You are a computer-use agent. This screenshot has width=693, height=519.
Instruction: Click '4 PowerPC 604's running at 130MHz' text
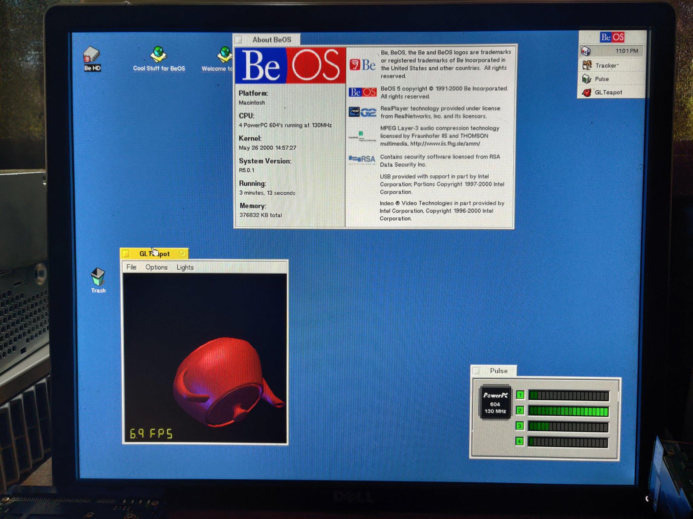(x=285, y=125)
